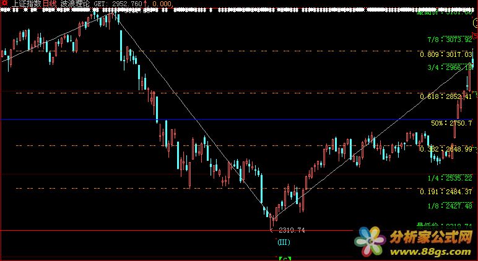Select the cyan (III) wave marker

click(284, 242)
